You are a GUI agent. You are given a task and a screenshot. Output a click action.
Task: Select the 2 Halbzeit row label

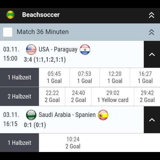tap(20, 96)
